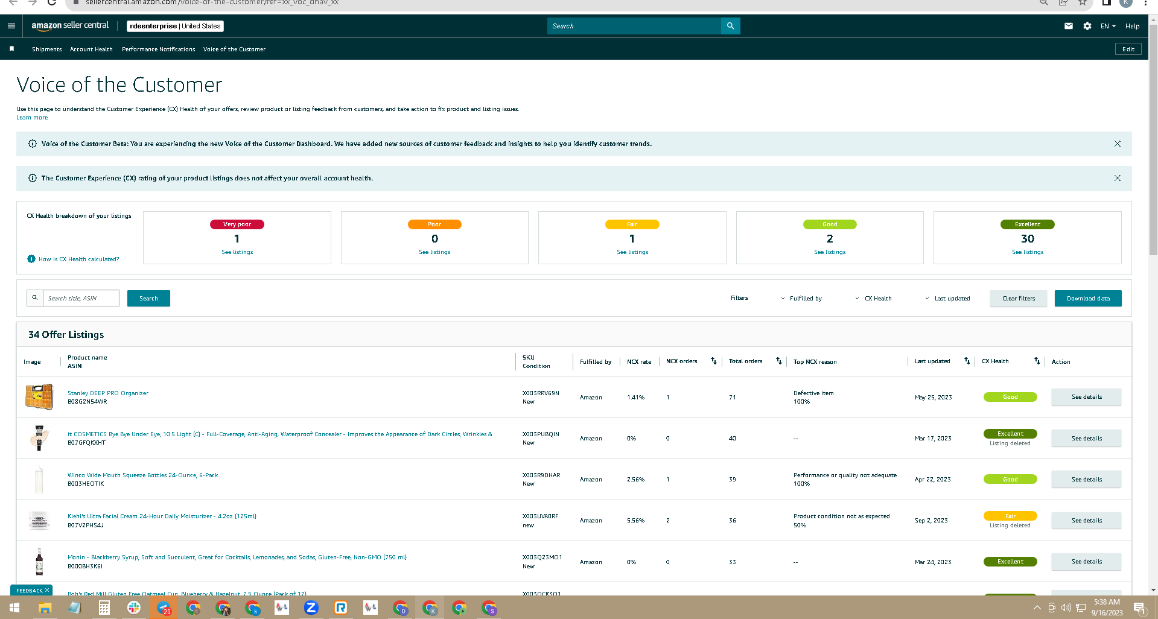1158x619 pixels.
Task: Click Help in the top header
Action: tap(1132, 26)
